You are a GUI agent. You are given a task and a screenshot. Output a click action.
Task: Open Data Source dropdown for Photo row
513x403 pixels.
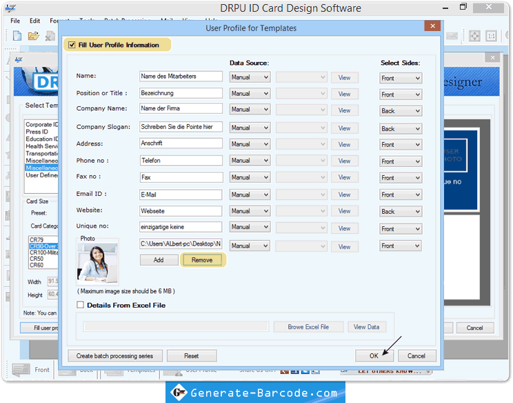coord(250,246)
